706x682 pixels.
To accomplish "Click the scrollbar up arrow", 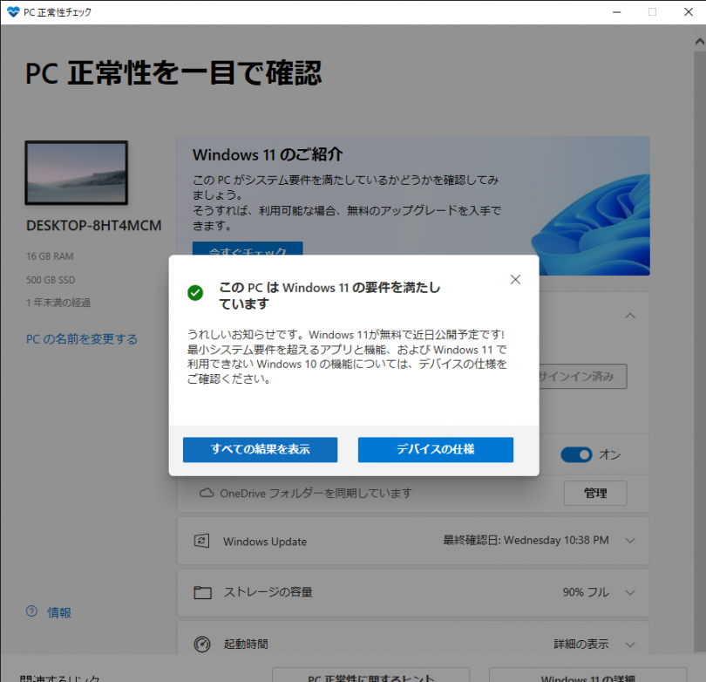I will pos(699,42).
